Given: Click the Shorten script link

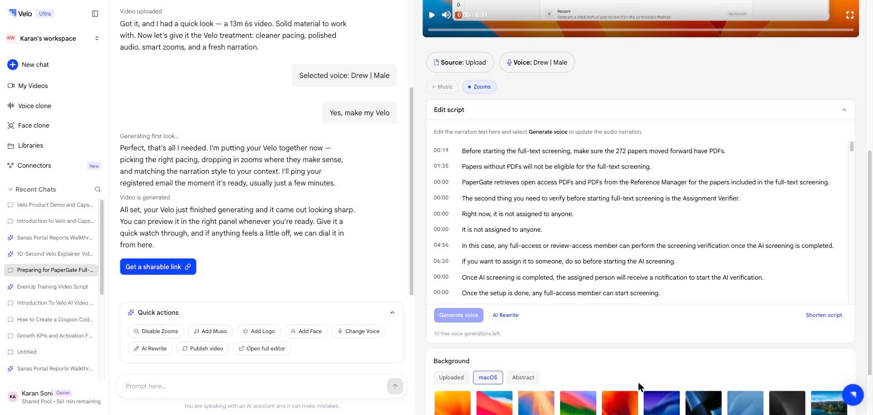Looking at the screenshot, I should tap(824, 315).
